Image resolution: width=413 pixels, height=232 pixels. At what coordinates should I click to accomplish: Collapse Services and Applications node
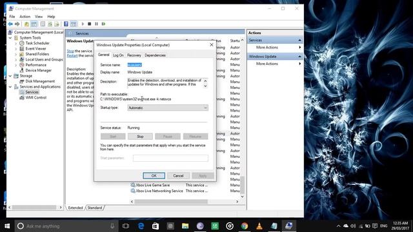point(10,87)
